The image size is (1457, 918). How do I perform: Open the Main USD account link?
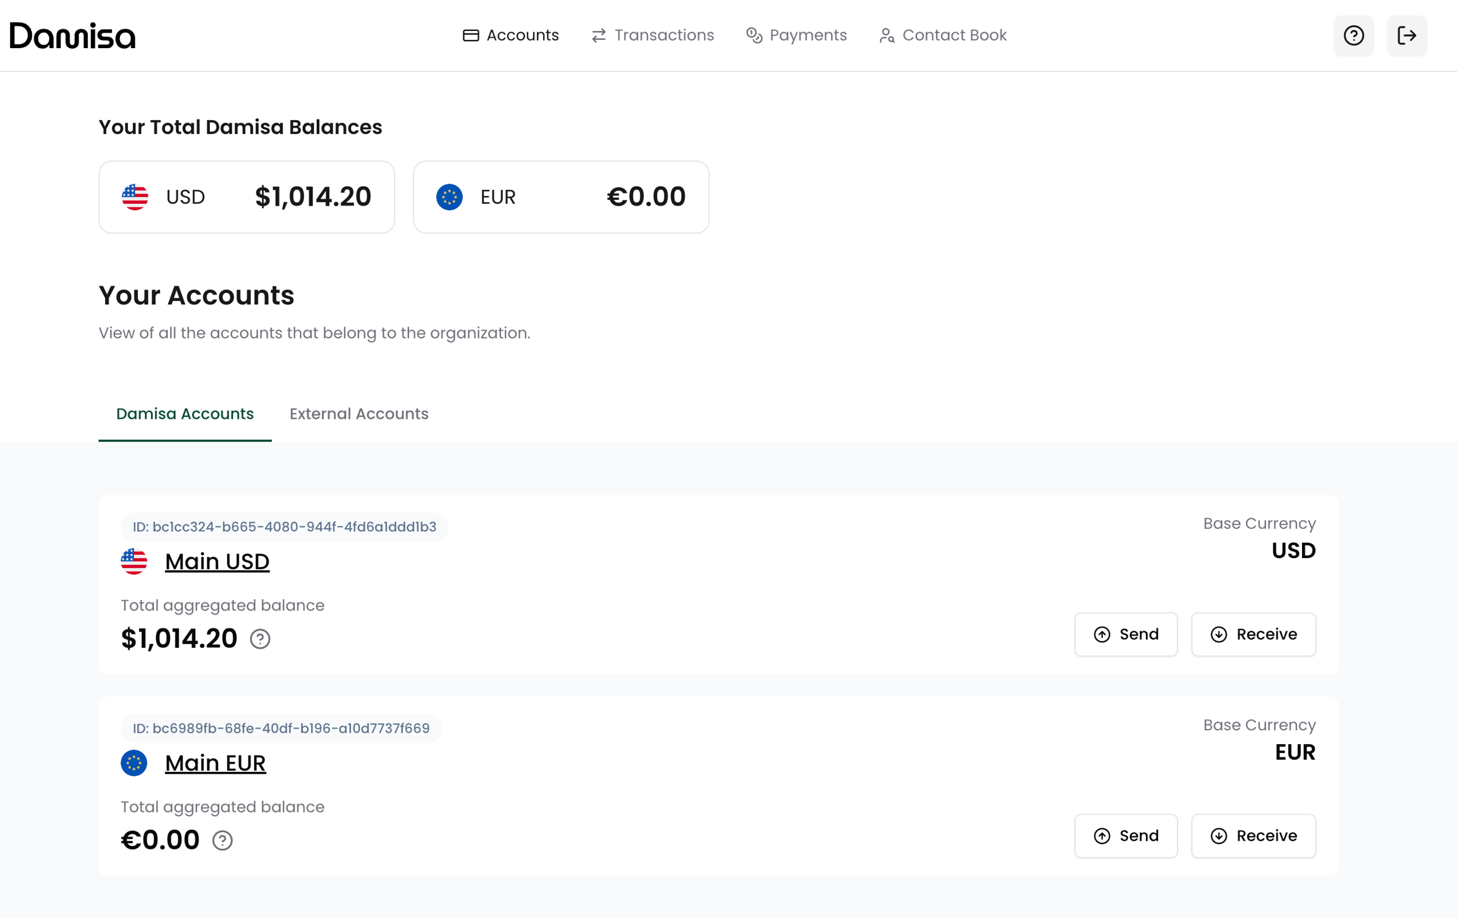217,561
